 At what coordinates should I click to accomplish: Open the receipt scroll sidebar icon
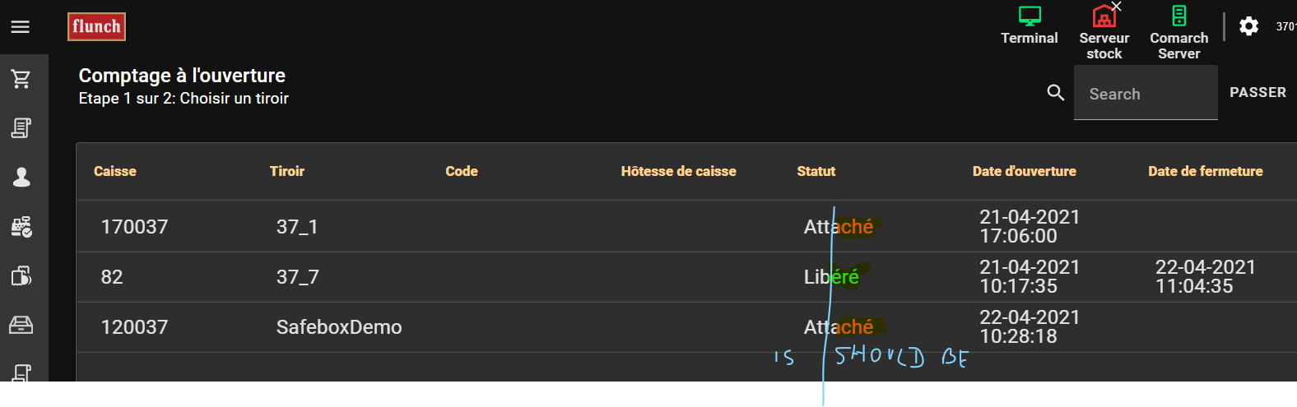click(x=21, y=128)
